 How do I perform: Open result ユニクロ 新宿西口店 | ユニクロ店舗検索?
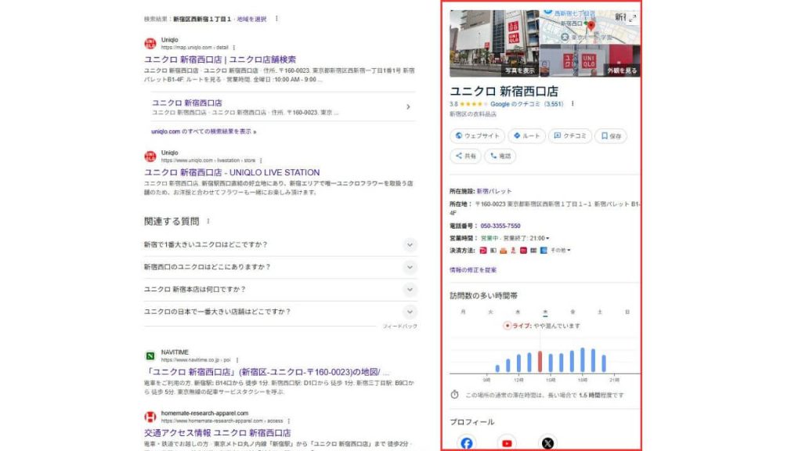(220, 60)
